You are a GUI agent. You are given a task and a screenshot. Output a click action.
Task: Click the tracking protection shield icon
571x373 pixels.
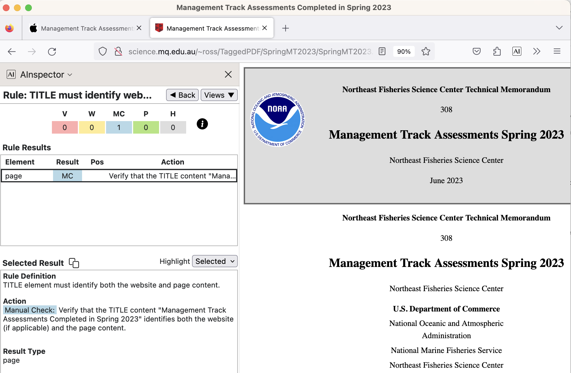[x=103, y=51]
